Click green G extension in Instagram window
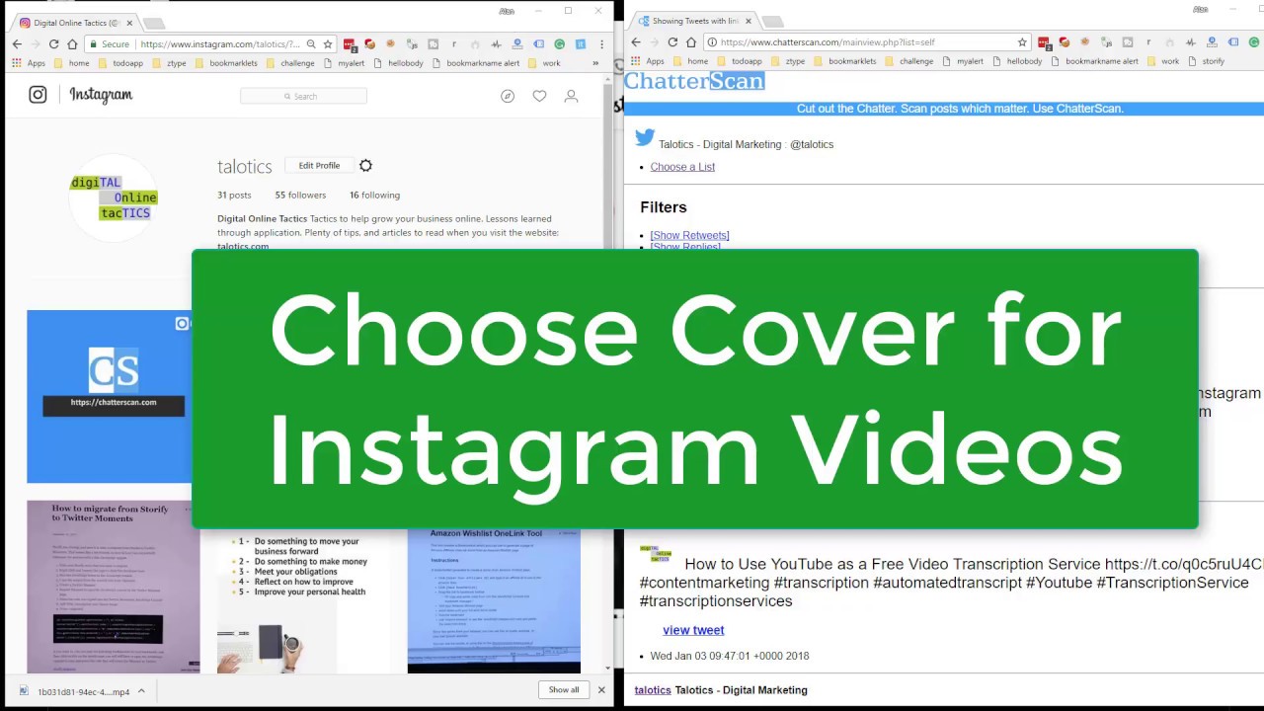 point(559,44)
